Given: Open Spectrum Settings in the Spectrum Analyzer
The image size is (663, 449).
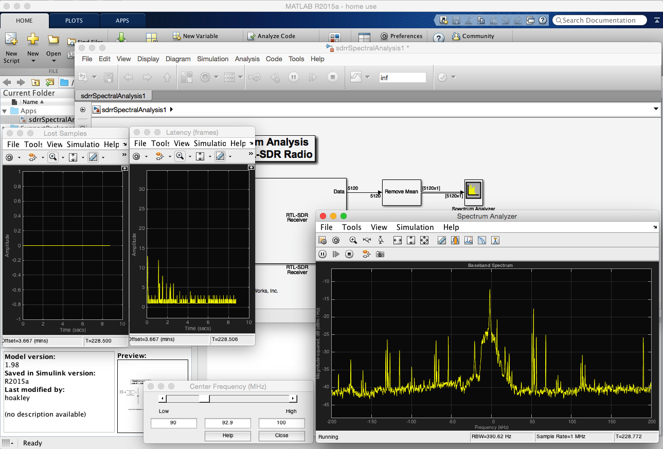Looking at the screenshot, I should pos(323,240).
